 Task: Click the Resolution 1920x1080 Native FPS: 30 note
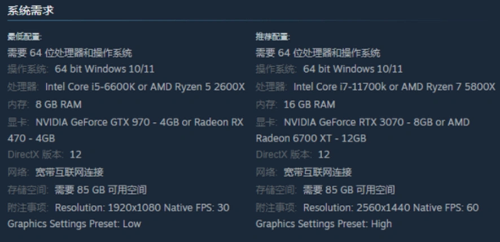point(142,208)
